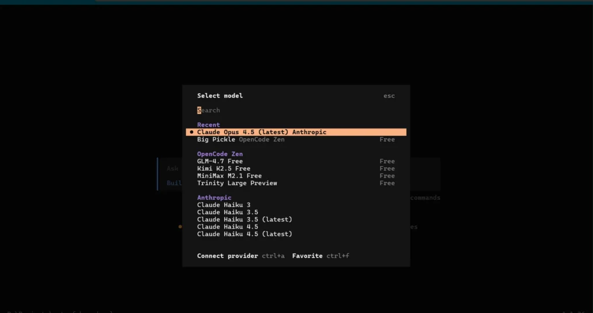Click the Connect provider button

click(228, 256)
